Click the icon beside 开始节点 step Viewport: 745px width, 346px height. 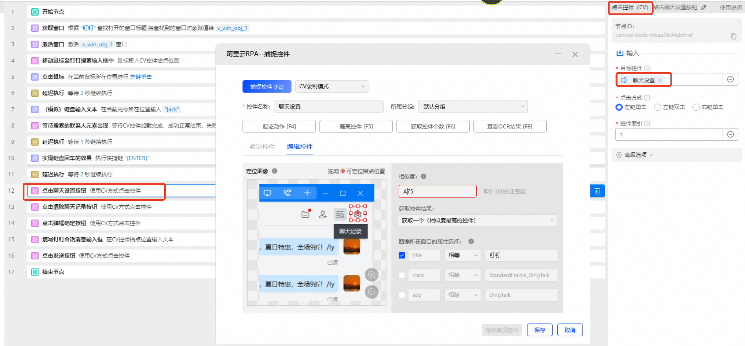(x=35, y=12)
